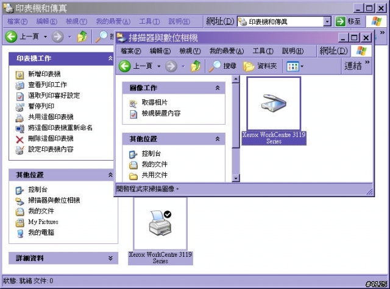Click scroll up arrow in scanner sidebar
Viewport: 390px width, 289px height.
pos(235,80)
